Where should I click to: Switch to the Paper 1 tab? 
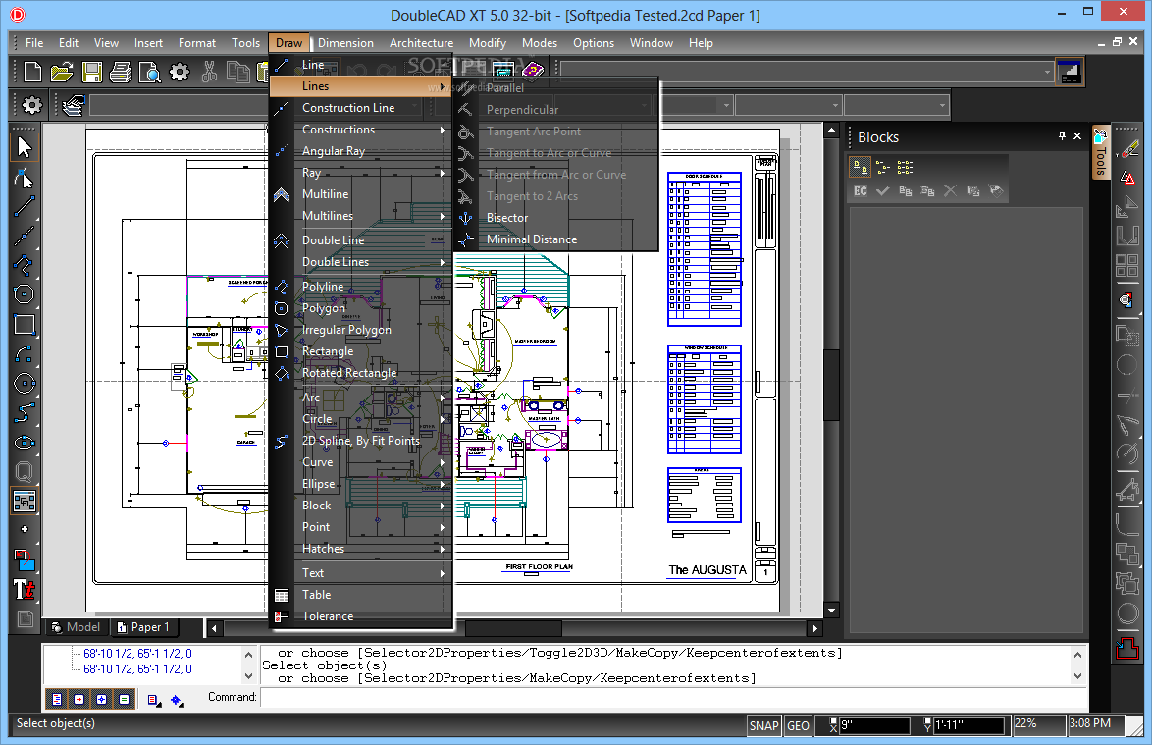[x=144, y=627]
